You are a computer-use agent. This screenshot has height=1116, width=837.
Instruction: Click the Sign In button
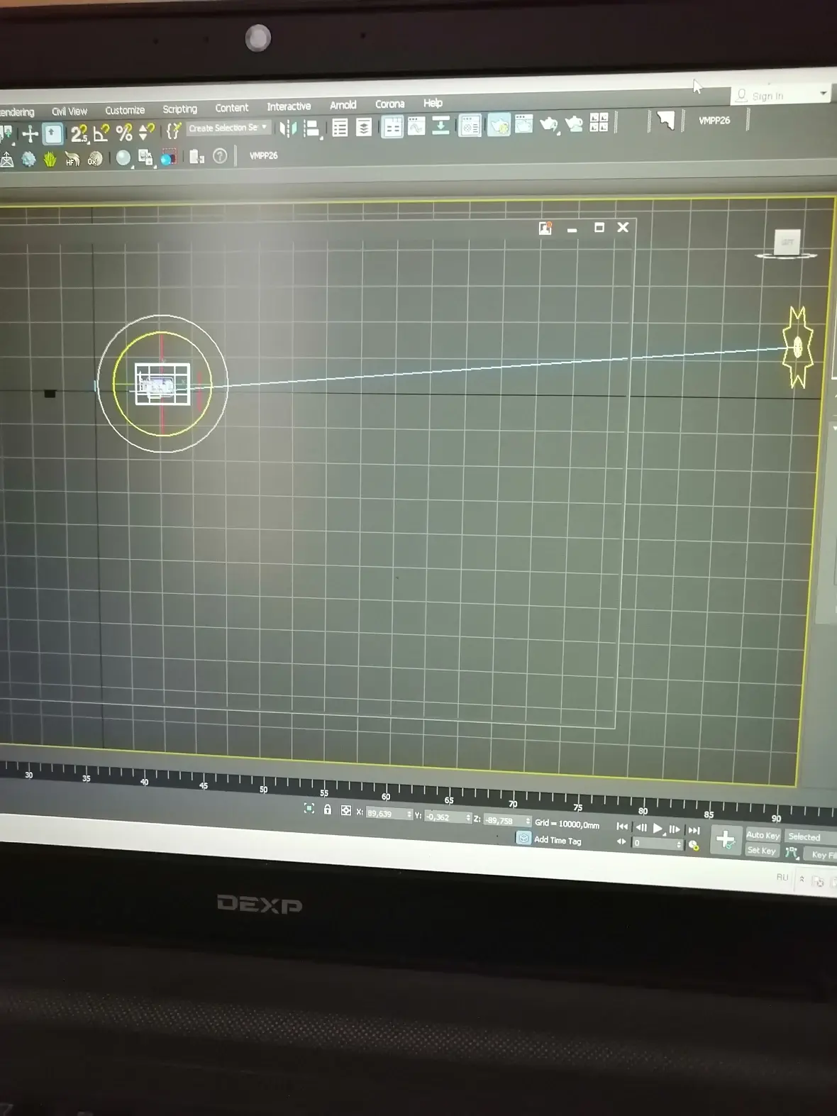(767, 96)
